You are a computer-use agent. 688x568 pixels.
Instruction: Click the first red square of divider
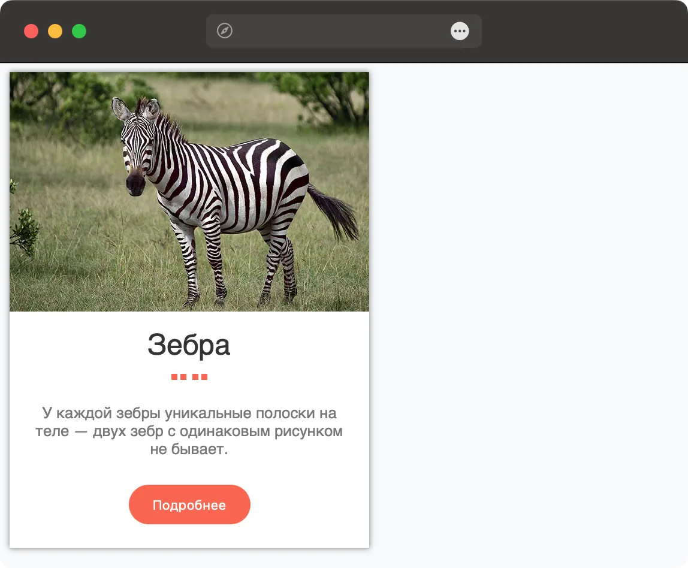pyautogui.click(x=174, y=377)
